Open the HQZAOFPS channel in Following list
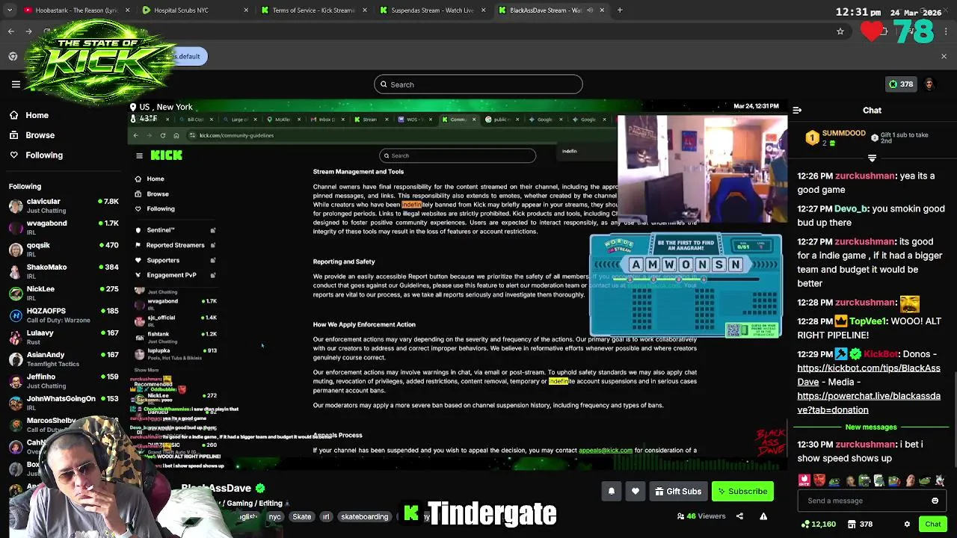The width and height of the screenshot is (957, 538). point(64,315)
